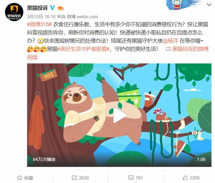Click the repost icon with 2630
The width and height of the screenshot is (215, 183).
[x=74, y=178]
